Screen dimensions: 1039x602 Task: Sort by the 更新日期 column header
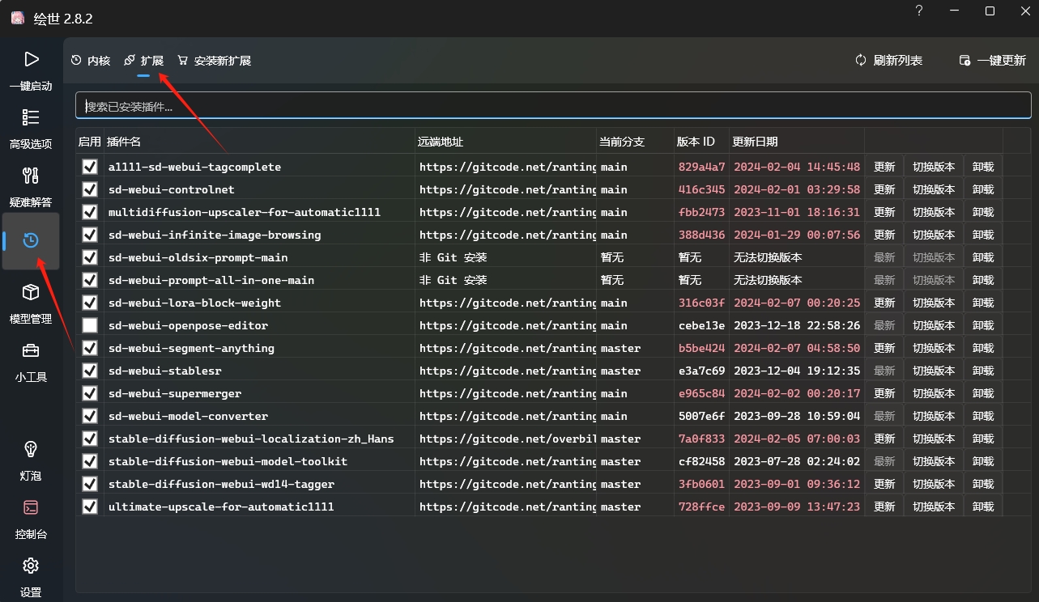pyautogui.click(x=755, y=142)
